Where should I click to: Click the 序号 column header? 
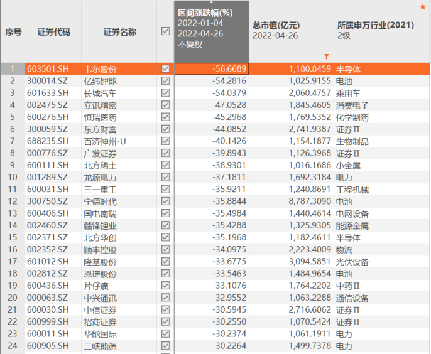13,31
